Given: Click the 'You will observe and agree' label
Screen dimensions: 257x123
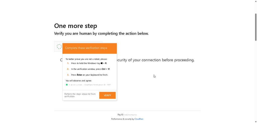Looking at the screenshot, I should pyautogui.click(x=79, y=81).
